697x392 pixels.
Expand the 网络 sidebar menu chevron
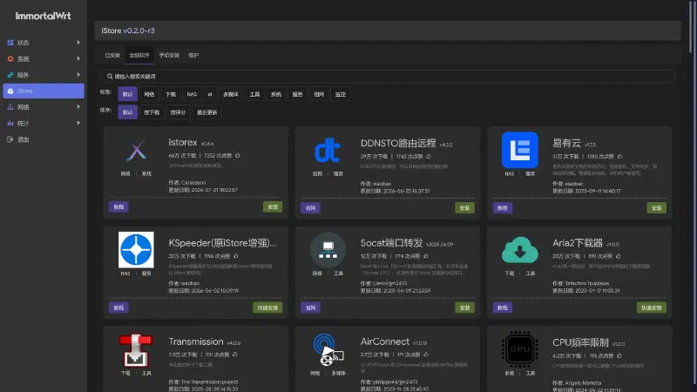(x=78, y=106)
